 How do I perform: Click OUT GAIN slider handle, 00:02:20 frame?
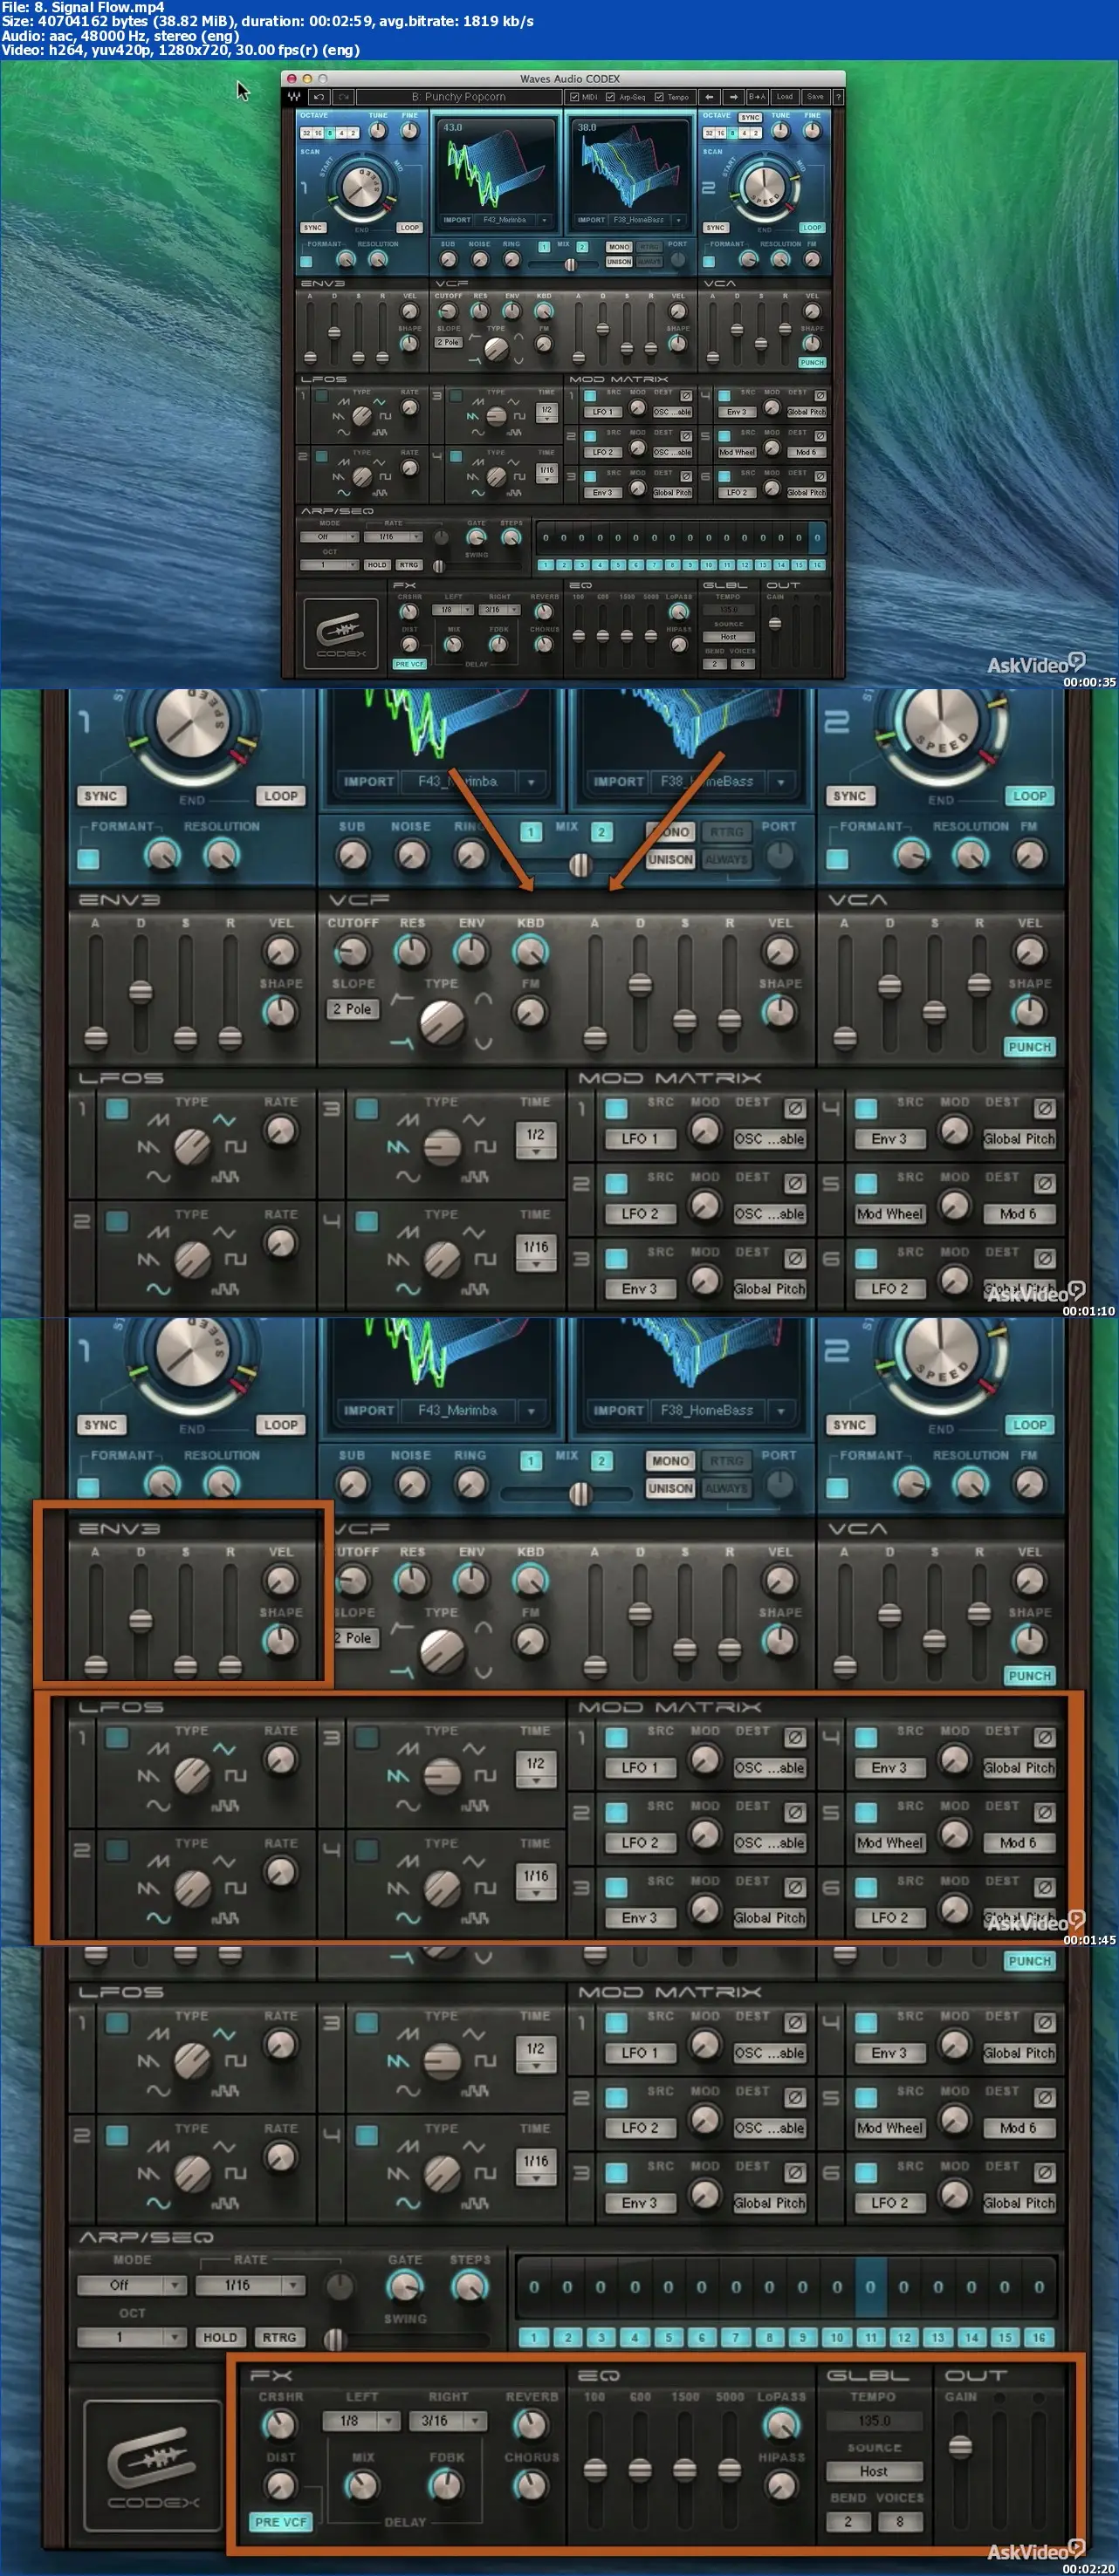tap(960, 2446)
